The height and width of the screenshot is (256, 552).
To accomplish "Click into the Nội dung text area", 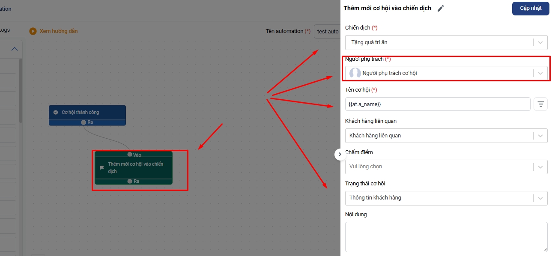I will [x=446, y=236].
